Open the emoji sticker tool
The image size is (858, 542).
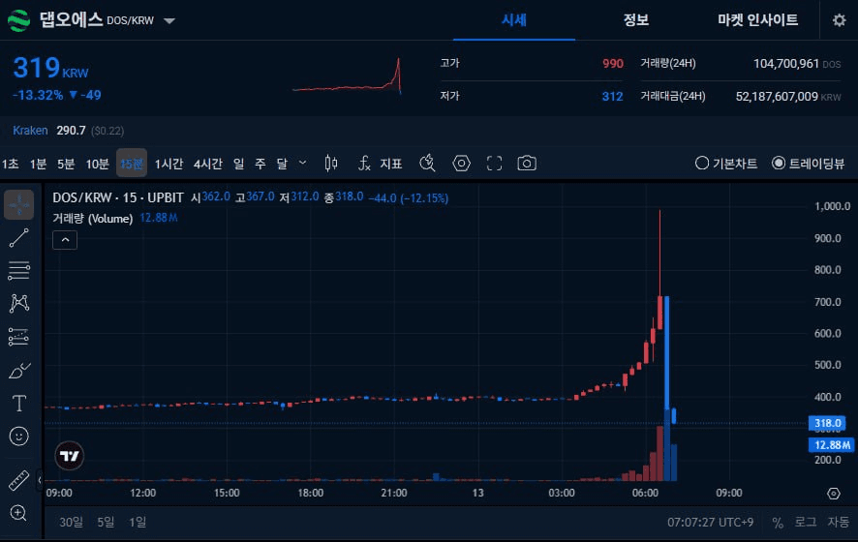18,436
